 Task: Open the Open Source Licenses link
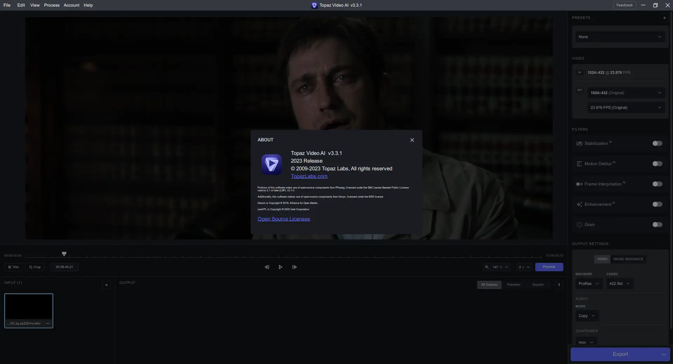284,219
